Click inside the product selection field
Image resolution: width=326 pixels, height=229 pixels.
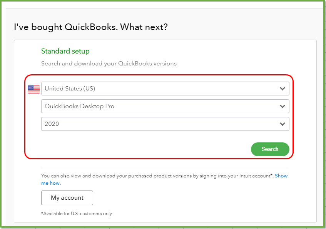tap(115, 106)
